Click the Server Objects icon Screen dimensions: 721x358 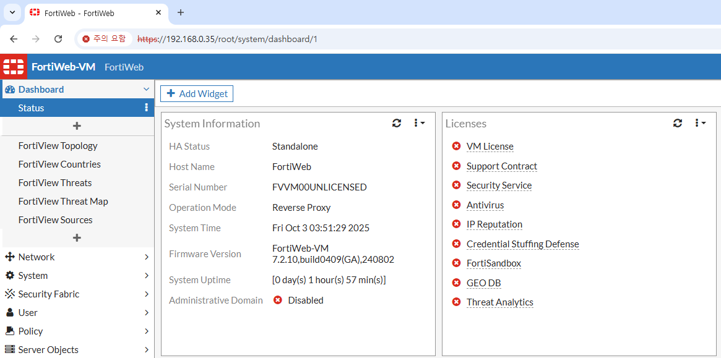pyautogui.click(x=10, y=350)
